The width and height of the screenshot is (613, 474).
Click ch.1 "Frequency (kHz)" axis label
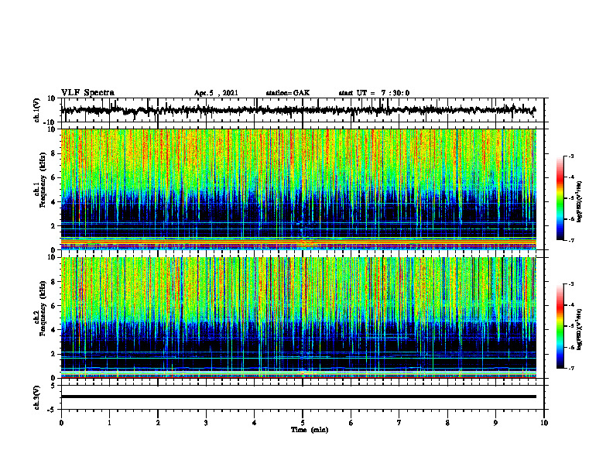click(x=43, y=180)
